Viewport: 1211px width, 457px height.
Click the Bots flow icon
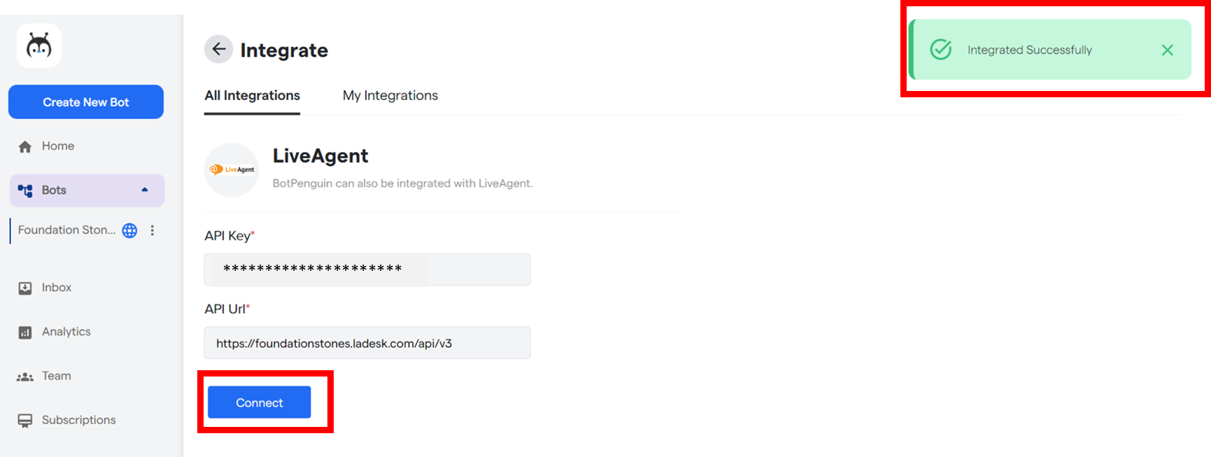click(25, 190)
